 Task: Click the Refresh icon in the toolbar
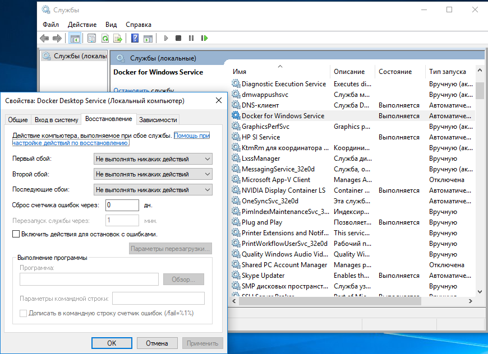(x=104, y=38)
